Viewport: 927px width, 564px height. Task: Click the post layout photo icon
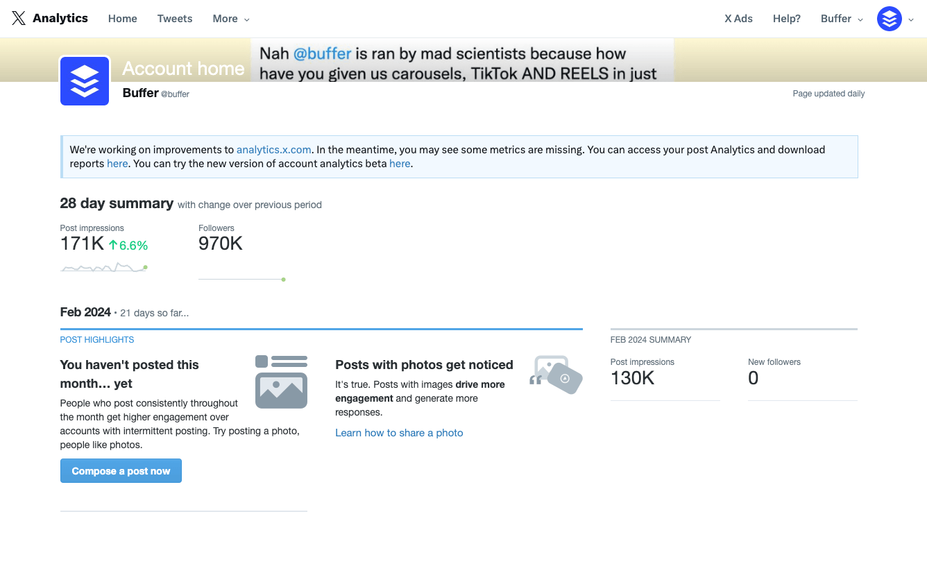click(281, 382)
